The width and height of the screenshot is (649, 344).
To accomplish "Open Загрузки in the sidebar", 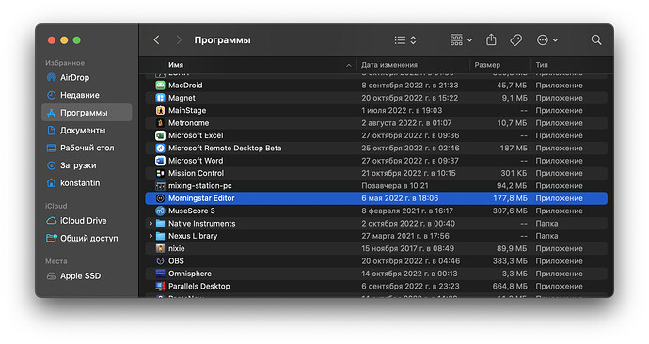I will [87, 165].
